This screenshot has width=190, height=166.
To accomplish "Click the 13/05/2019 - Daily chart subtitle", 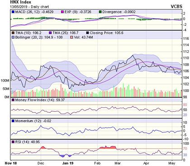I will click(x=29, y=7).
